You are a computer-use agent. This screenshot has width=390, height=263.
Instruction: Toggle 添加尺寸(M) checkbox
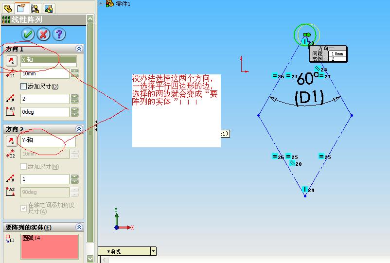point(24,166)
